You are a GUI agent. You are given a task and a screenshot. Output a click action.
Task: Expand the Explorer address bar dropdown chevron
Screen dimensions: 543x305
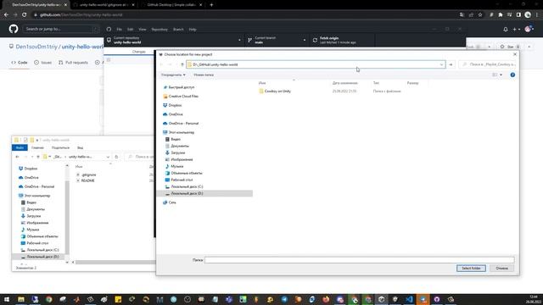108,157
